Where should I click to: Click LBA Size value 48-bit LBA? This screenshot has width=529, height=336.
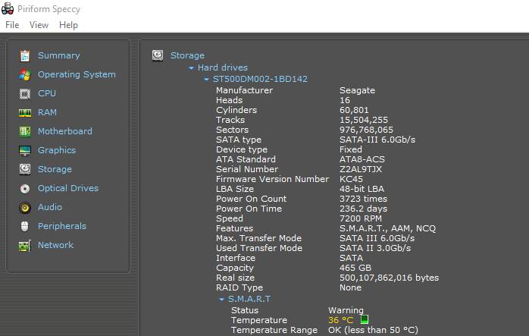point(362,189)
